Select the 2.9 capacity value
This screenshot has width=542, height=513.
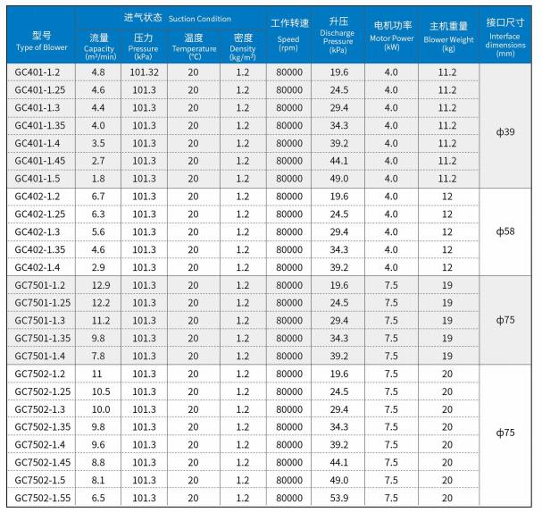click(98, 267)
